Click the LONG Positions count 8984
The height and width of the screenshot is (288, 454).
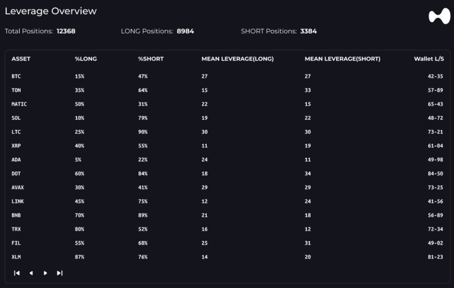coord(185,31)
